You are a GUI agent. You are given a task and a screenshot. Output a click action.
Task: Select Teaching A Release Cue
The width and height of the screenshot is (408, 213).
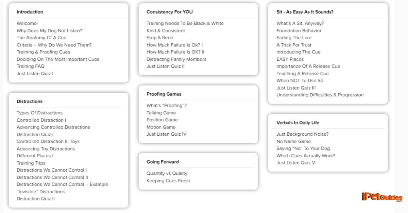point(303,74)
